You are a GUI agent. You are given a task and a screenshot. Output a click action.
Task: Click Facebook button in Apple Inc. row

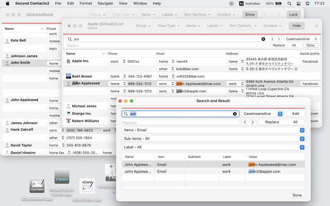tap(310, 61)
